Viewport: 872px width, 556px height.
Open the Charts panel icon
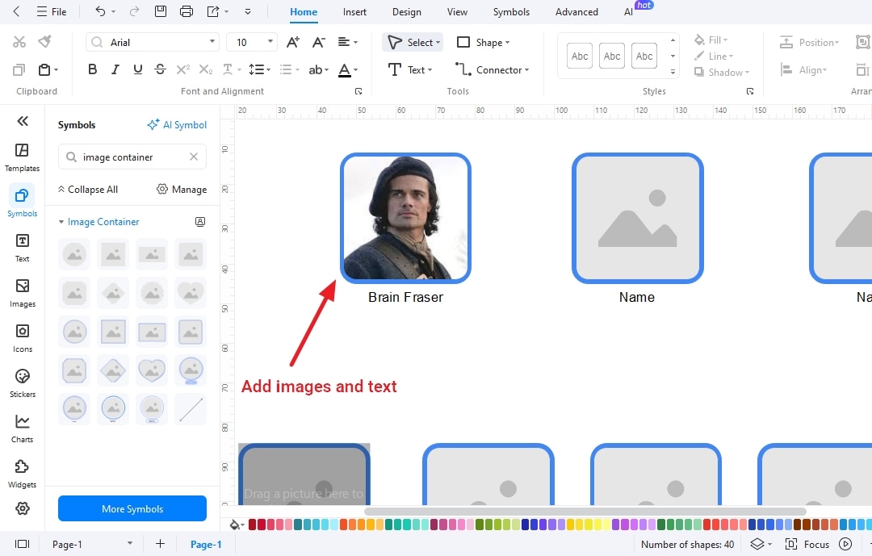[x=22, y=426]
